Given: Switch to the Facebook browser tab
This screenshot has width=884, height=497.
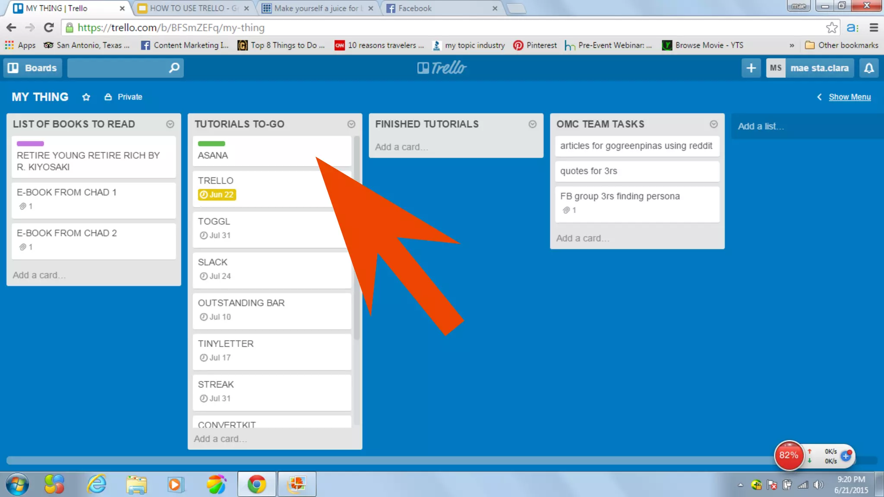Looking at the screenshot, I should click(x=414, y=8).
